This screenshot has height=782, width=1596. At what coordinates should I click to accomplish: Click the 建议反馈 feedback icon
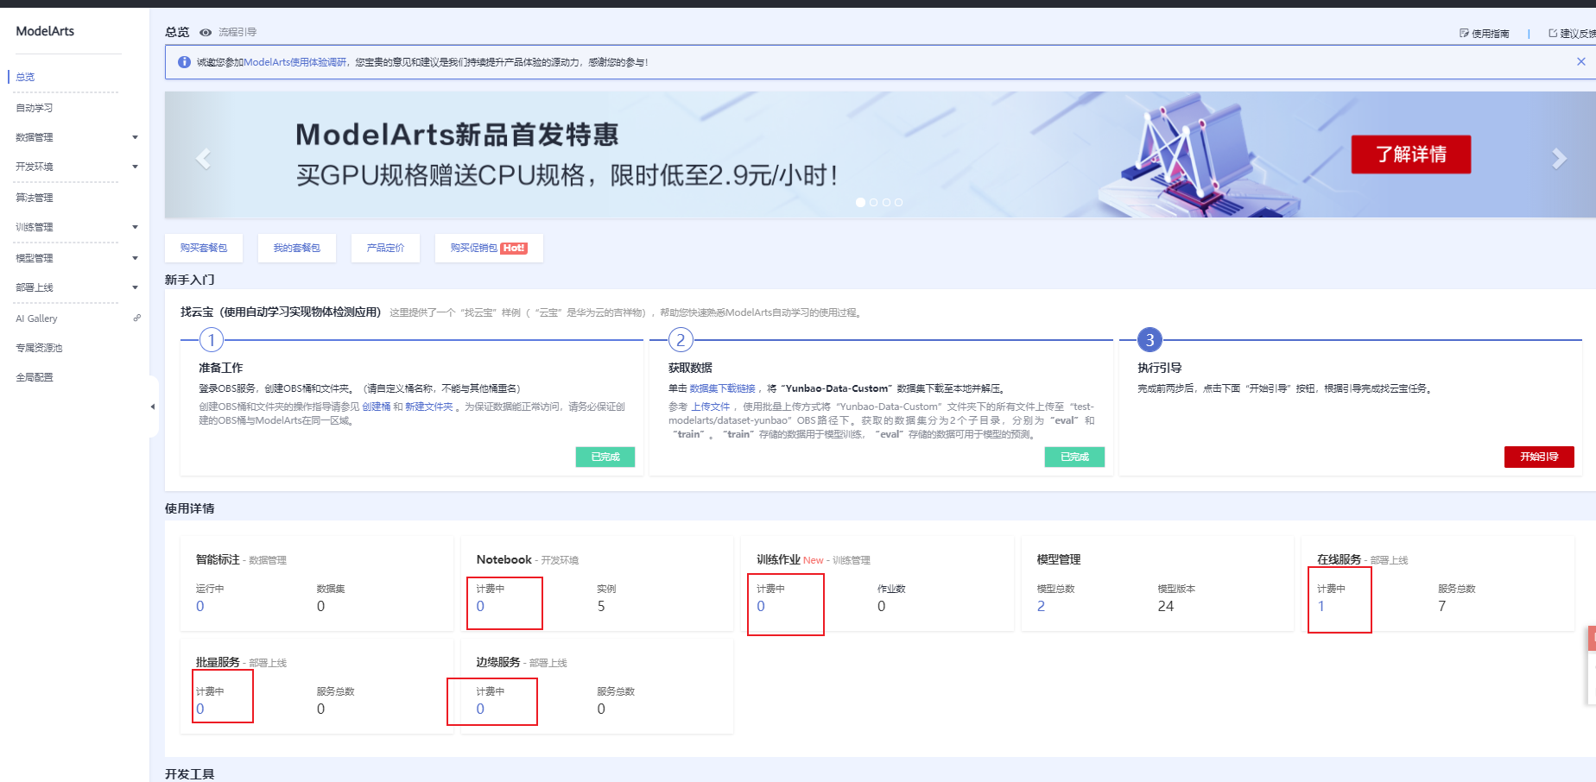(x=1553, y=34)
